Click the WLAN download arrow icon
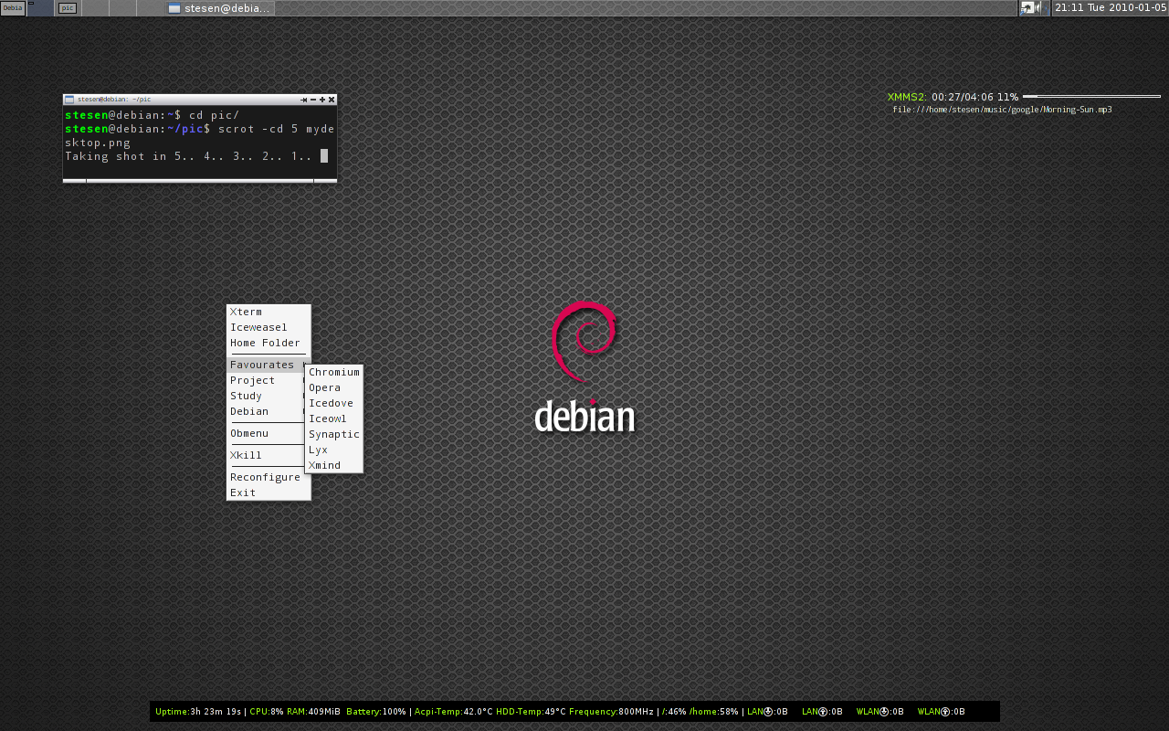This screenshot has width=1169, height=731. [884, 712]
